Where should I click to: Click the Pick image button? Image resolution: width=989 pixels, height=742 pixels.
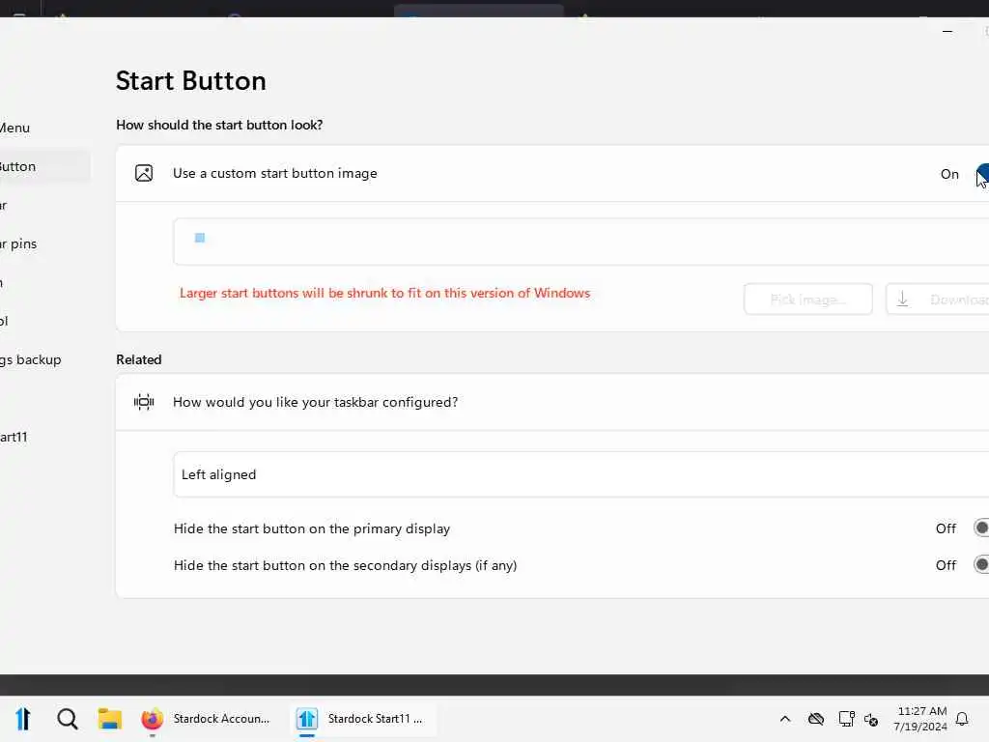(807, 300)
